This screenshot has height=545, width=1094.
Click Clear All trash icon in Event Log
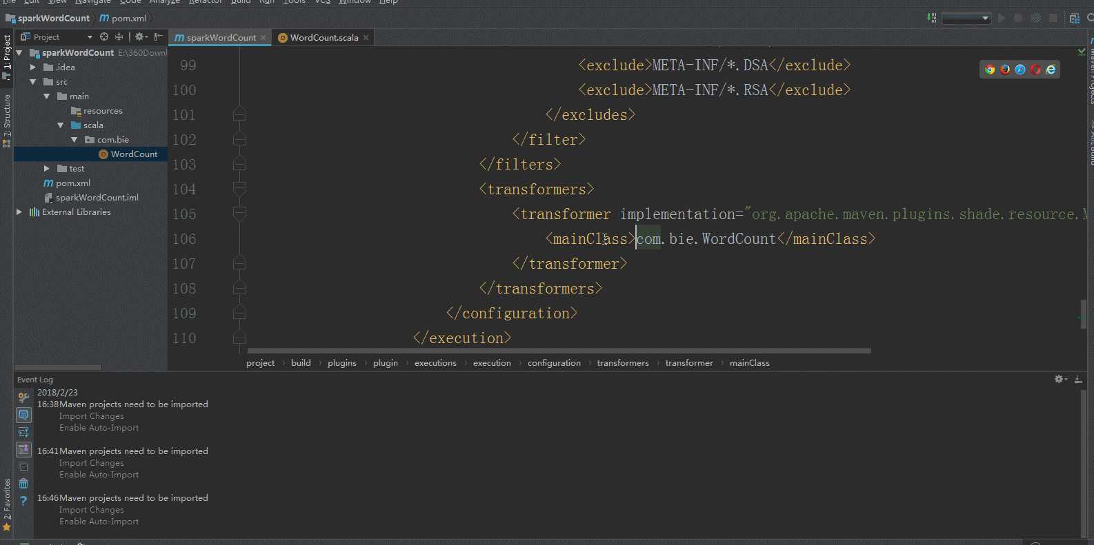coord(23,484)
